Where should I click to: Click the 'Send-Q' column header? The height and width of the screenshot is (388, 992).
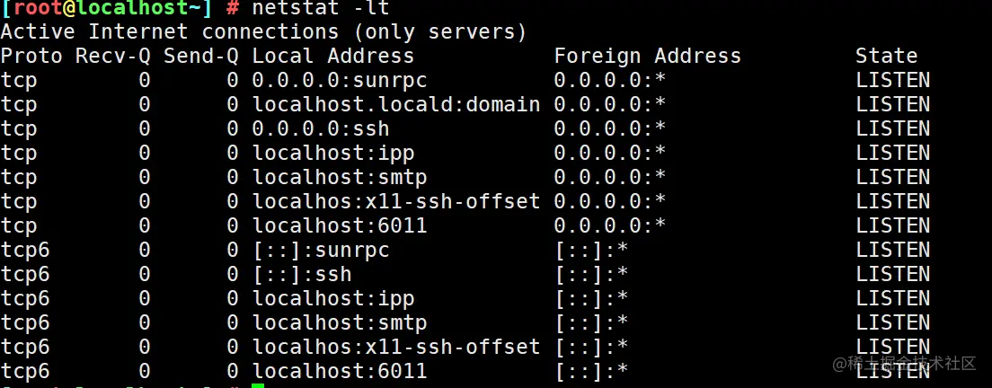click(x=201, y=57)
